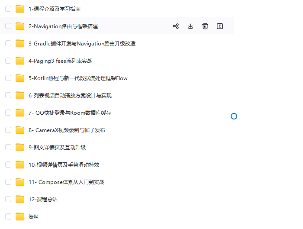Delete the 2-Navigation路由与框架搭建 folder

coord(205,26)
